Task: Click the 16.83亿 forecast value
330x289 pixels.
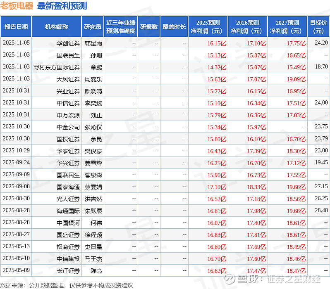Action: (217, 235)
